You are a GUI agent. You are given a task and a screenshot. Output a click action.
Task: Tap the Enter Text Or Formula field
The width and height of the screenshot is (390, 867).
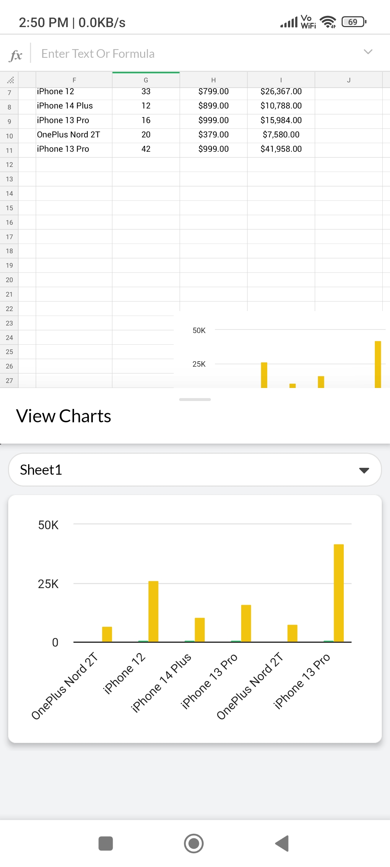click(x=195, y=54)
